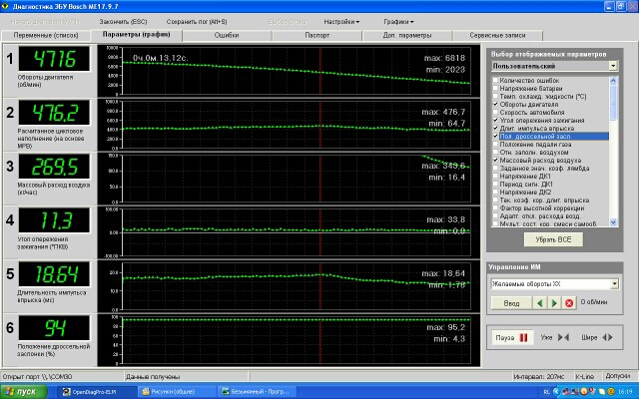Click the Интервал: 207мс status entry

(539, 377)
